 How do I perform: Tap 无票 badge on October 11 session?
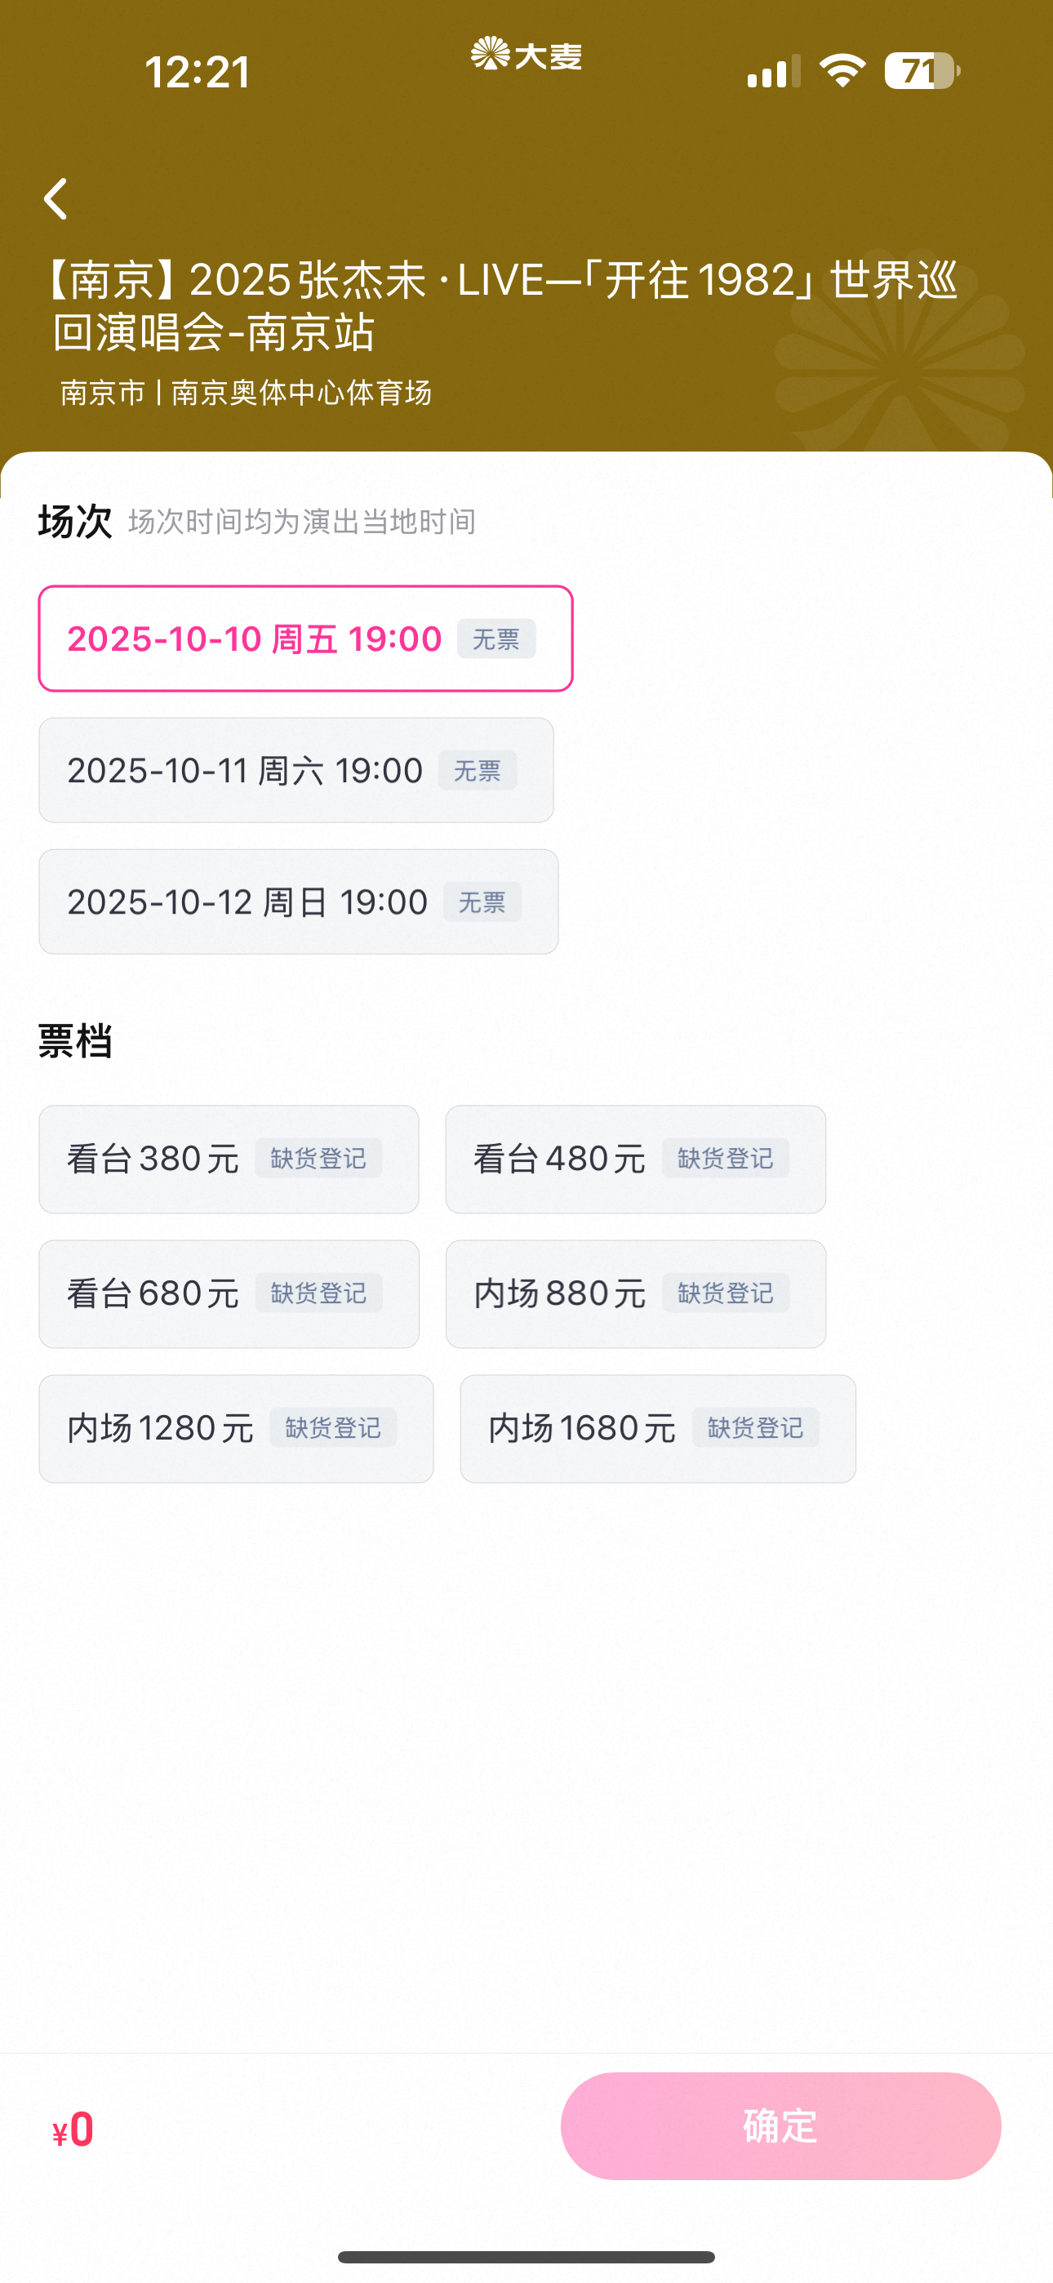pyautogui.click(x=477, y=770)
